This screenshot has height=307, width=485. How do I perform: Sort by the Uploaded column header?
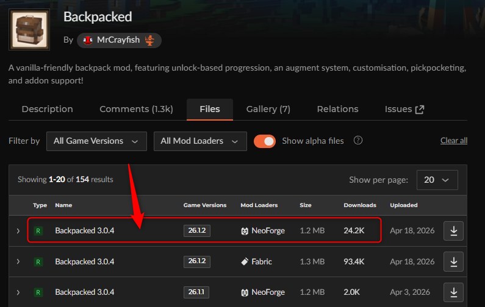[x=404, y=205]
